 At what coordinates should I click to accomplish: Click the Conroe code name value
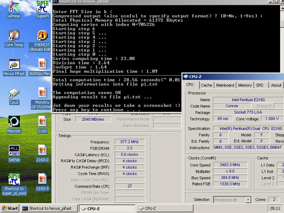[x=232, y=106]
